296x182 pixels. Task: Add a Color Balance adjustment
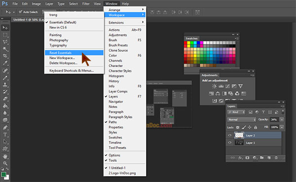pos(218,93)
